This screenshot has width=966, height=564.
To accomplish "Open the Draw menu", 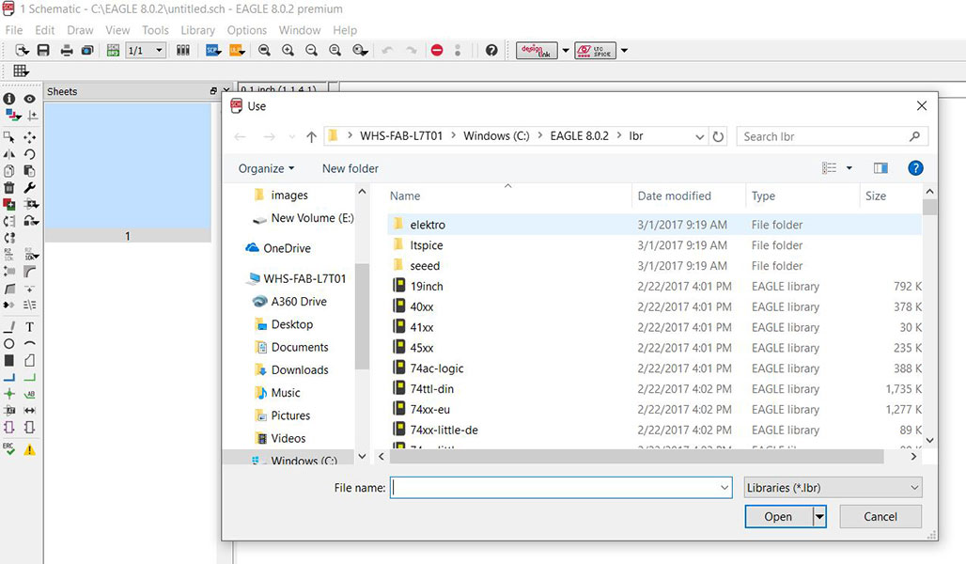I will 80,30.
